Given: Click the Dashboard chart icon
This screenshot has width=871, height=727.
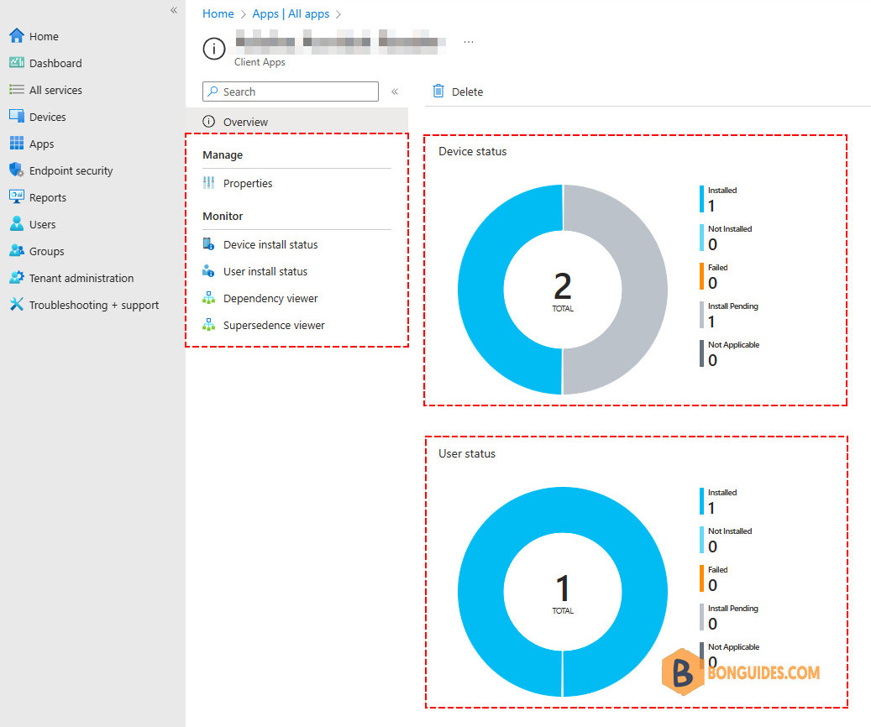Looking at the screenshot, I should pyautogui.click(x=17, y=63).
